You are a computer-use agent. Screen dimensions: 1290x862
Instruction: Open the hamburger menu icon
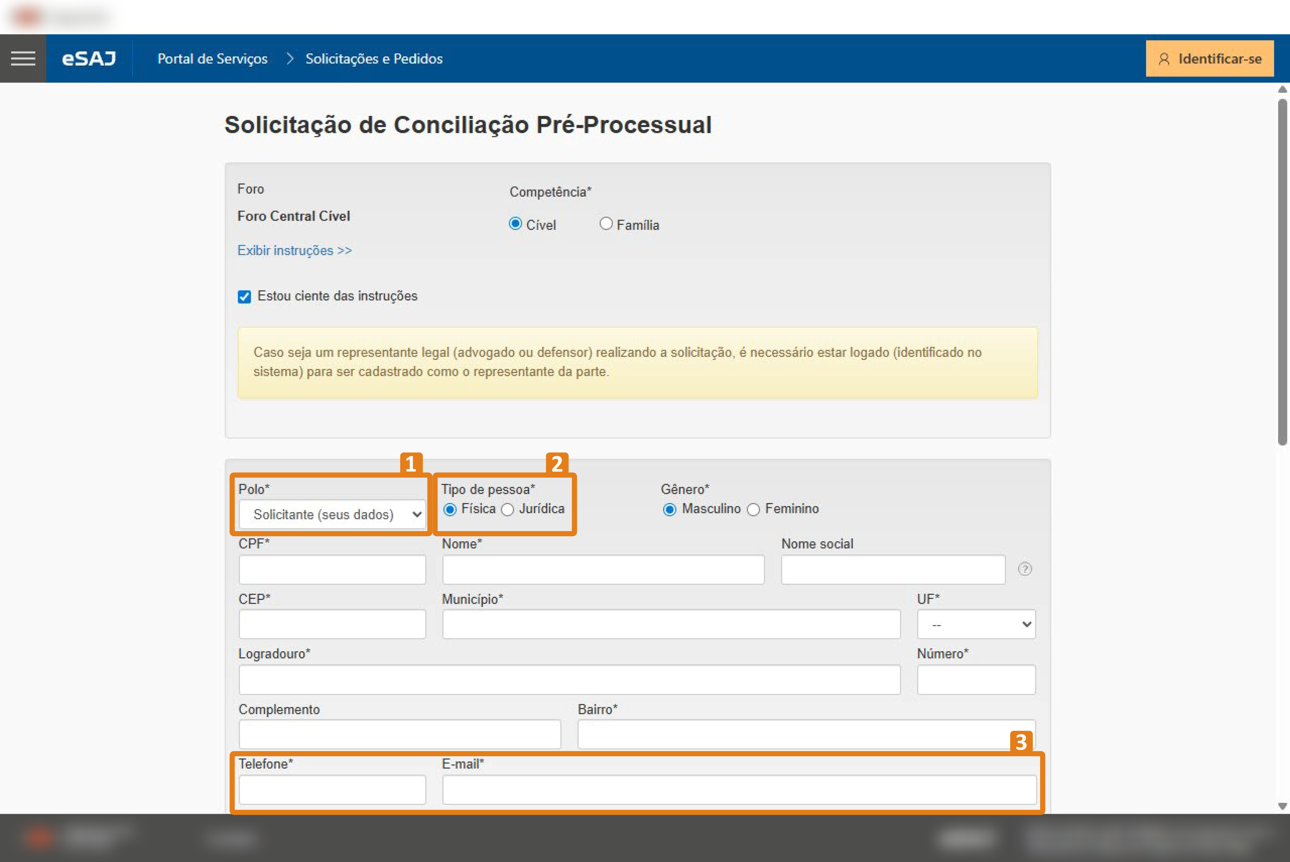[x=22, y=58]
